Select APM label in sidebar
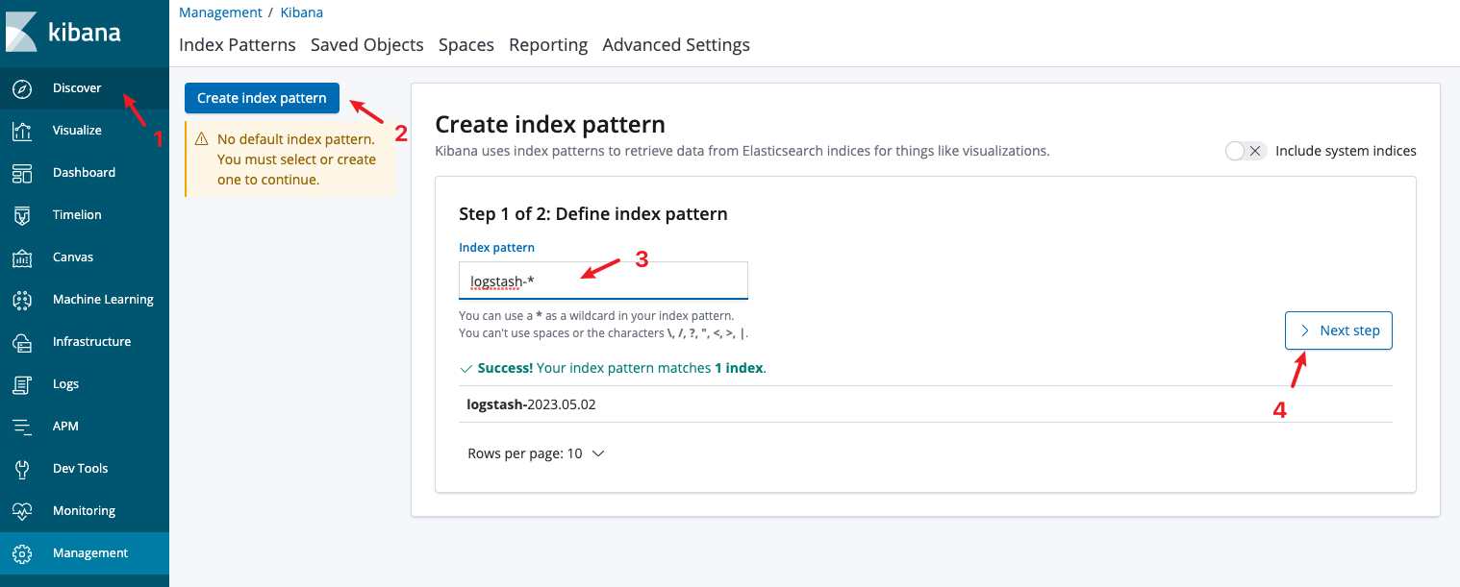Viewport: 1460px width, 587px height. pyautogui.click(x=65, y=427)
